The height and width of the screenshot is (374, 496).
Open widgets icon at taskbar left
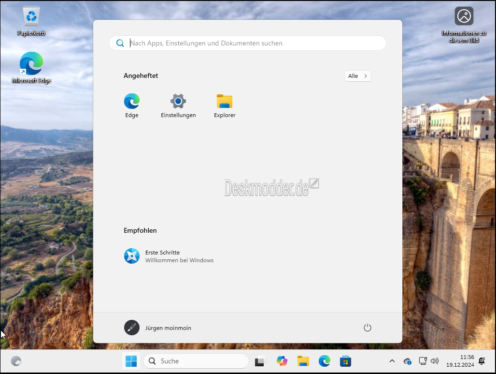point(16,361)
